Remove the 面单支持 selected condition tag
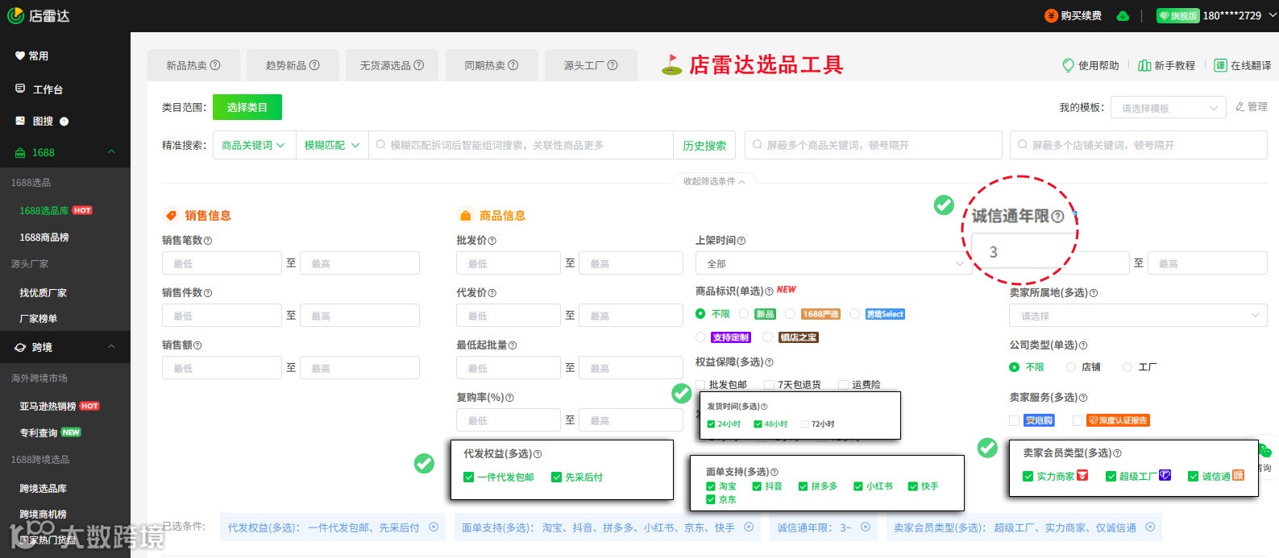Image resolution: width=1279 pixels, height=558 pixels. (x=749, y=527)
